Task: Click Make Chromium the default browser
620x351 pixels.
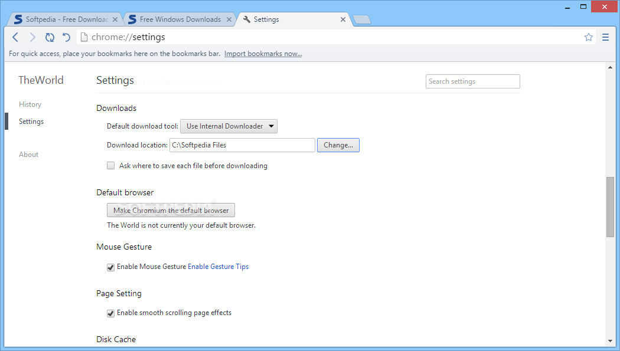Action: pyautogui.click(x=171, y=210)
